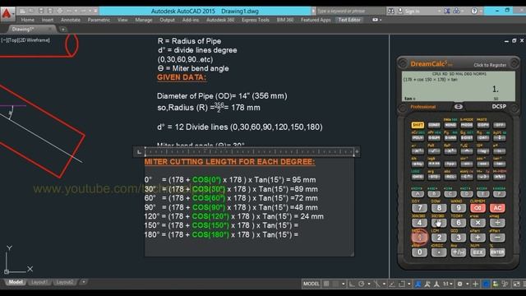526x296 pixels.
Task: Click the red backspace key on DreamCalc
Action: [478, 208]
